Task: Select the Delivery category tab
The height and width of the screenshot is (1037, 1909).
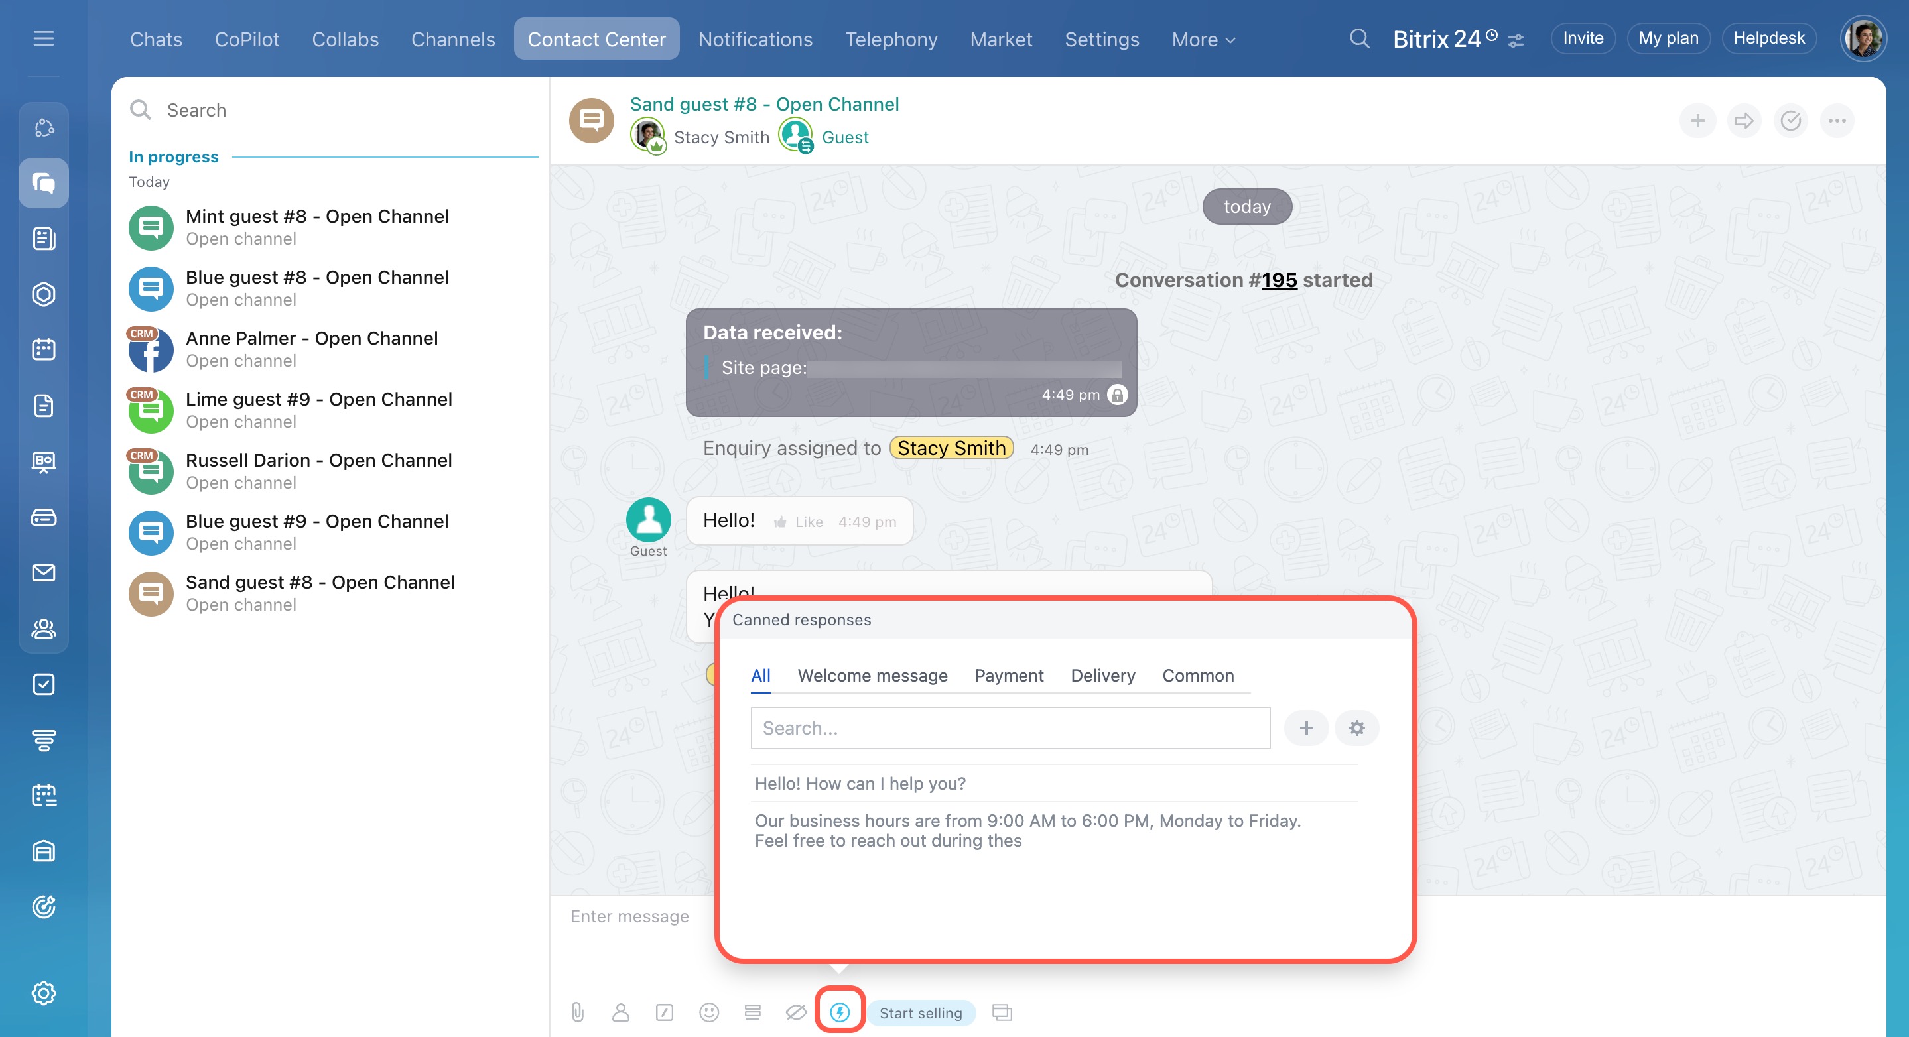Action: point(1102,676)
